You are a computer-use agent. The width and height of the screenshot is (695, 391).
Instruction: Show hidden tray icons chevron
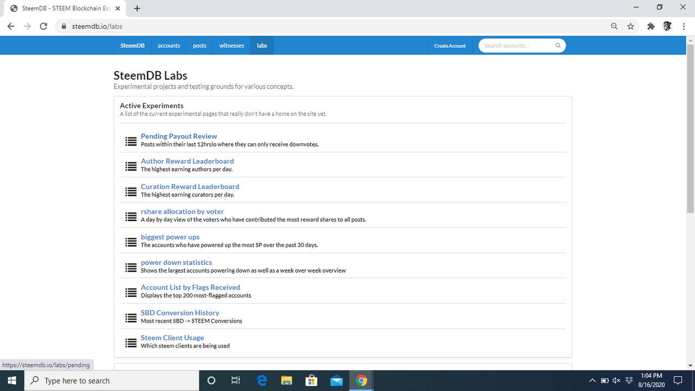coord(592,381)
